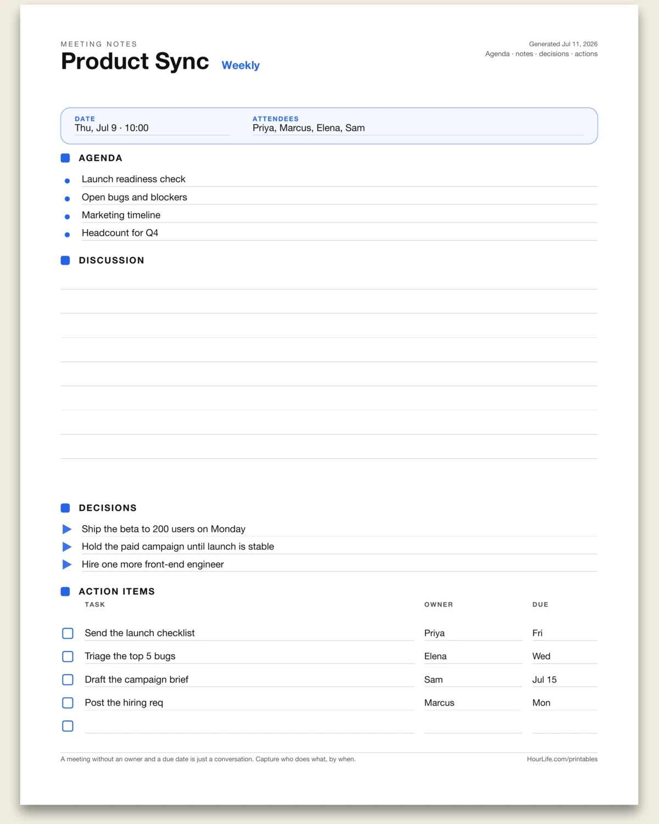The width and height of the screenshot is (659, 824).
Task: Click owner Sam in the action items
Action: tap(433, 680)
